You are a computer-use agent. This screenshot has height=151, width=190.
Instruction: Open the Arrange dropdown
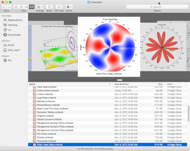point(40,7)
